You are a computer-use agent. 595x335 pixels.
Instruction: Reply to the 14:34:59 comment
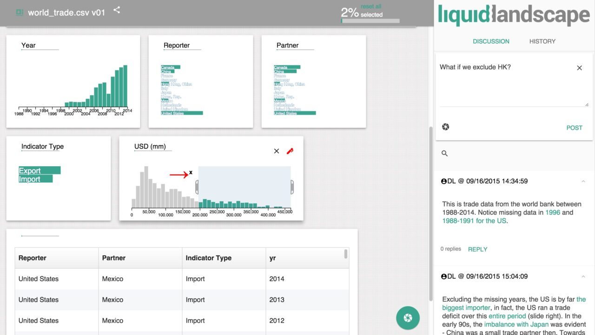point(477,249)
